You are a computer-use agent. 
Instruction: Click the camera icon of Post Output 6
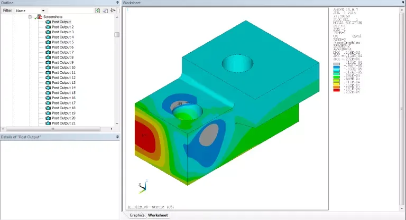click(48, 47)
